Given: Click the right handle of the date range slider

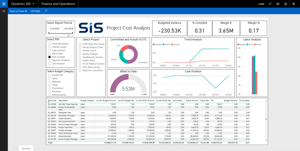Looking at the screenshot, I should pos(73,33).
